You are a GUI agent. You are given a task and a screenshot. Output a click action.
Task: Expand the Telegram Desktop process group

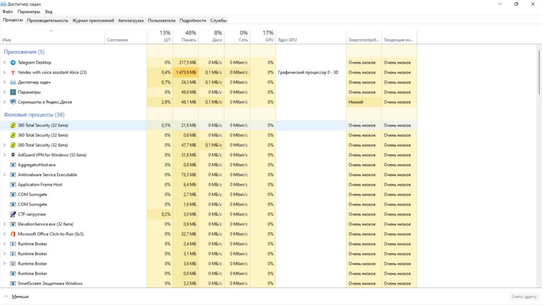(4, 62)
